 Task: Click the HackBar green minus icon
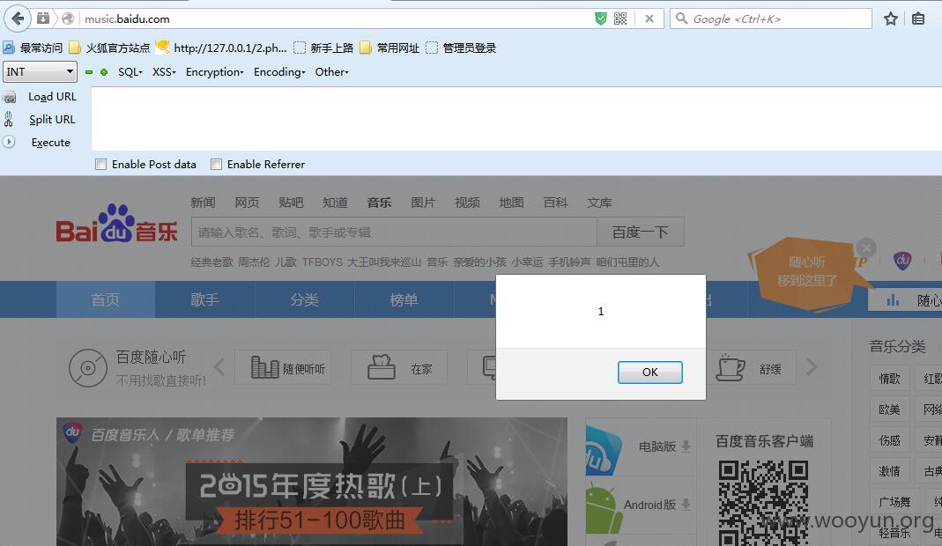pos(89,72)
